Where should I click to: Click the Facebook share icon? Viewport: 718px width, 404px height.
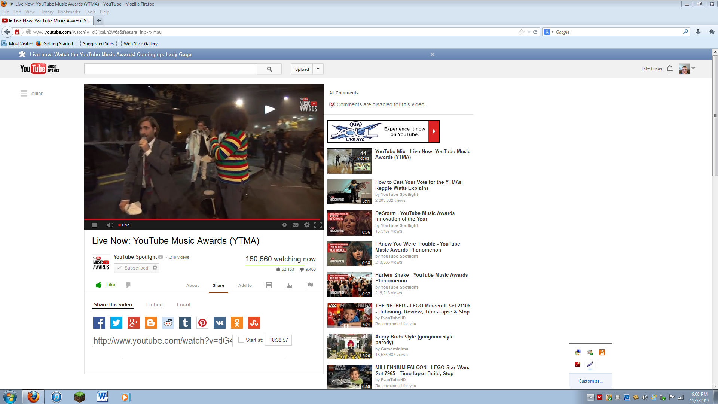coord(99,323)
